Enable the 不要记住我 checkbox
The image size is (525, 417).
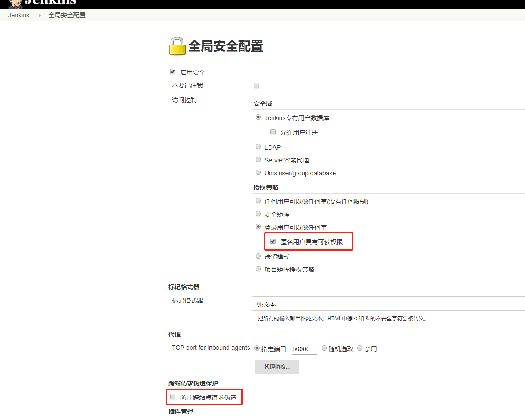click(256, 85)
